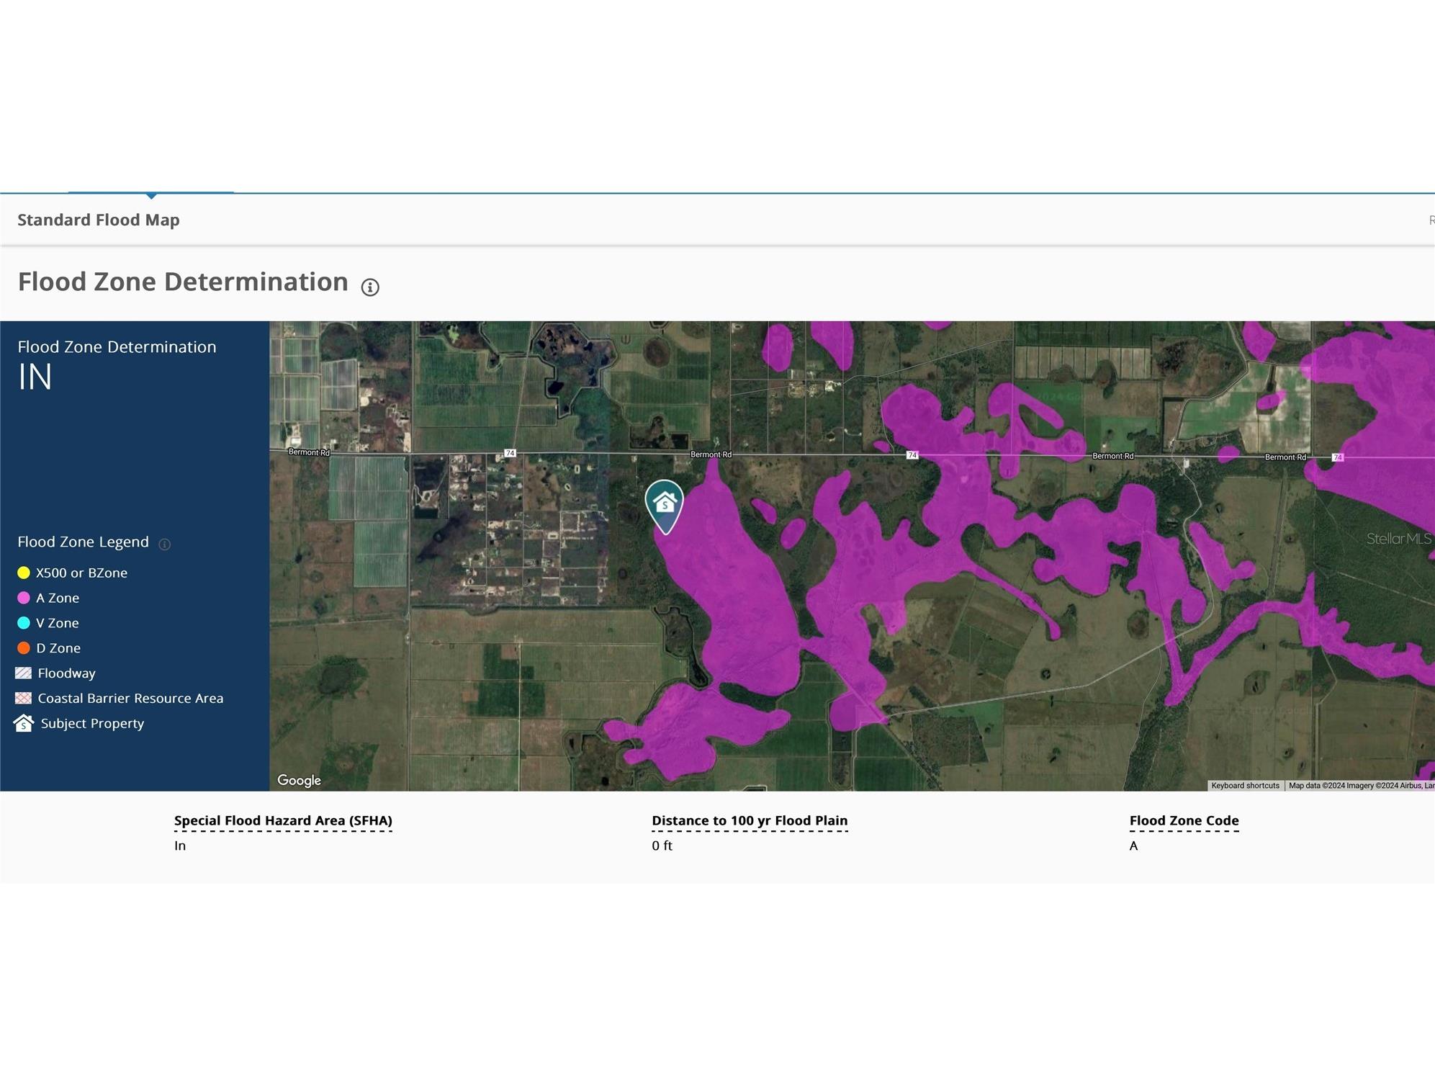Screen dimensions: 1435x1076
Task: Click Distance to 100 yr Flood Plain label
Action: coord(750,820)
